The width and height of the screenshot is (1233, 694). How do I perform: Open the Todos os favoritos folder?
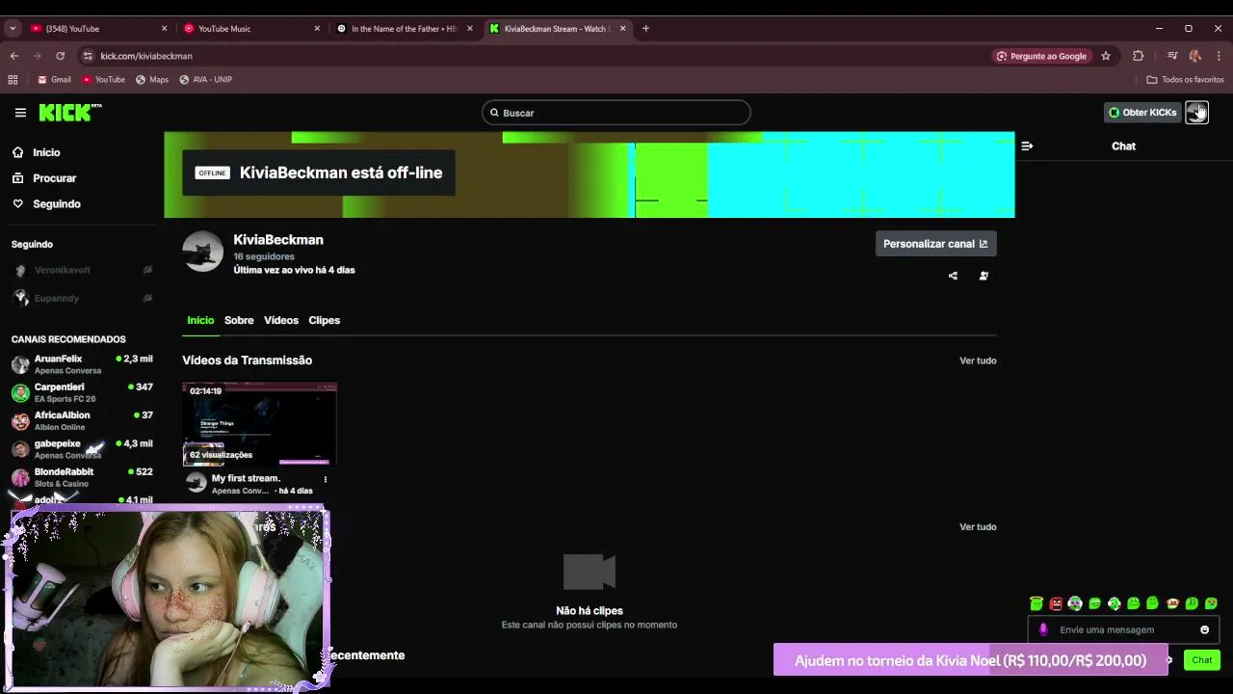pyautogui.click(x=1185, y=80)
